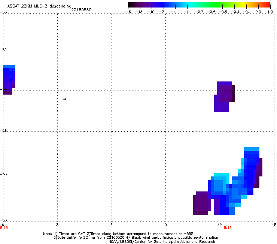Click the NOAA/NESDIS credit line
The image size is (277, 244).
tap(162, 242)
